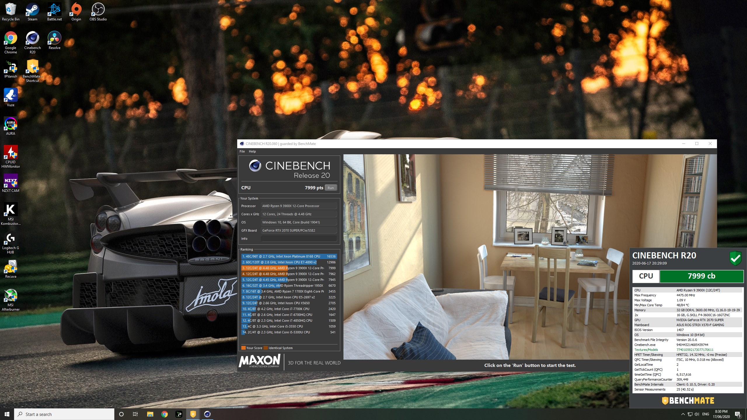Launch CPUID HWMonitor from the desktop
Screen dimensions: 747x420
[11, 157]
